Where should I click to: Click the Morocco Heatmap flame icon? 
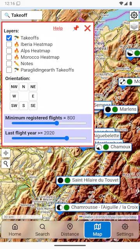coord(16,57)
